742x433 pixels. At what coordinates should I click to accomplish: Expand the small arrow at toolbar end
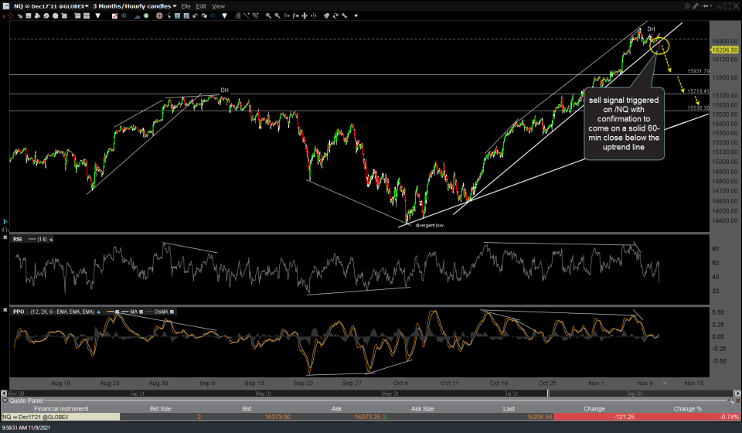click(x=356, y=16)
